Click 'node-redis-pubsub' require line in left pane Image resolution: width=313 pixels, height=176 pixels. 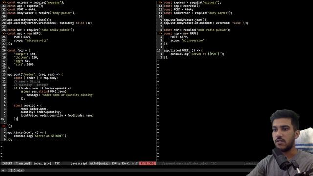pos(41,30)
